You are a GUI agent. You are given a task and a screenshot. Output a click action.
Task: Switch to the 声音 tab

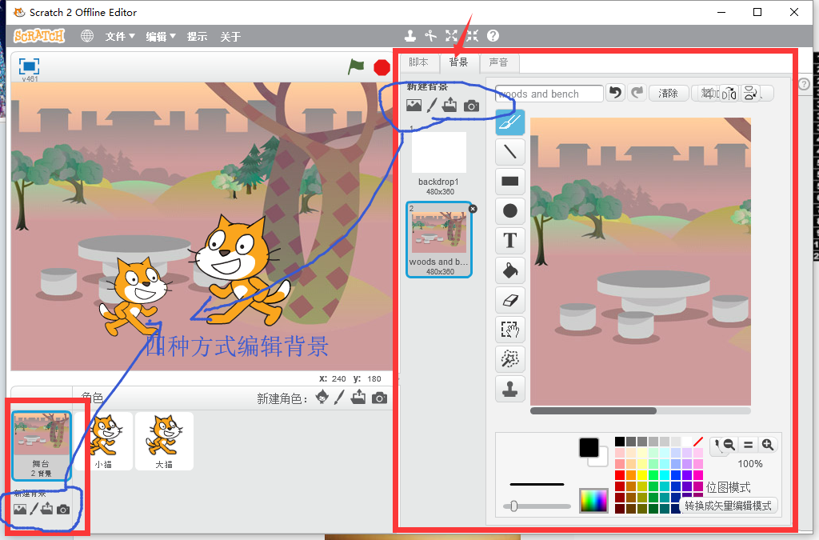point(499,62)
